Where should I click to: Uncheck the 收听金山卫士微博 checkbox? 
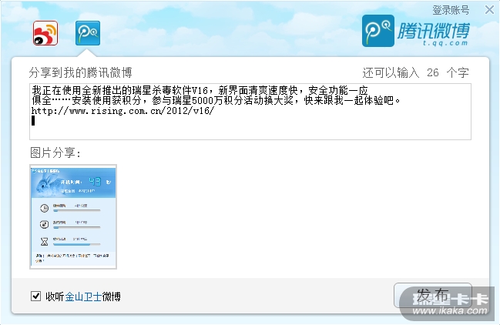tap(35, 296)
